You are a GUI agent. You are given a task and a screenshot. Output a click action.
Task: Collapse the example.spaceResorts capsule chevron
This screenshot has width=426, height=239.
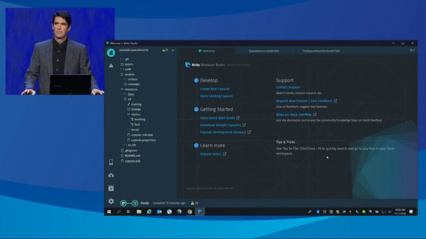point(173,50)
